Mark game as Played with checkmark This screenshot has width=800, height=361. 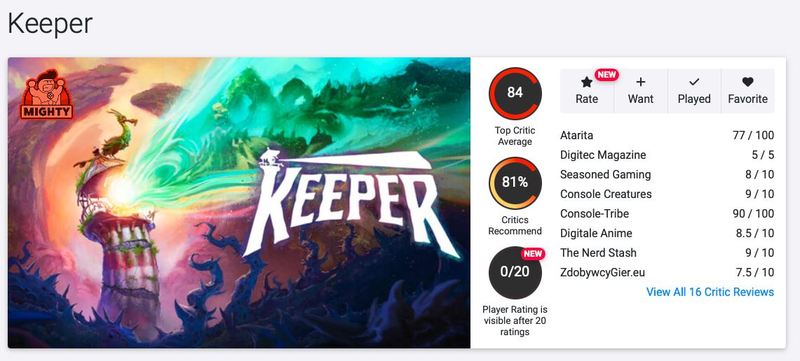coord(694,83)
